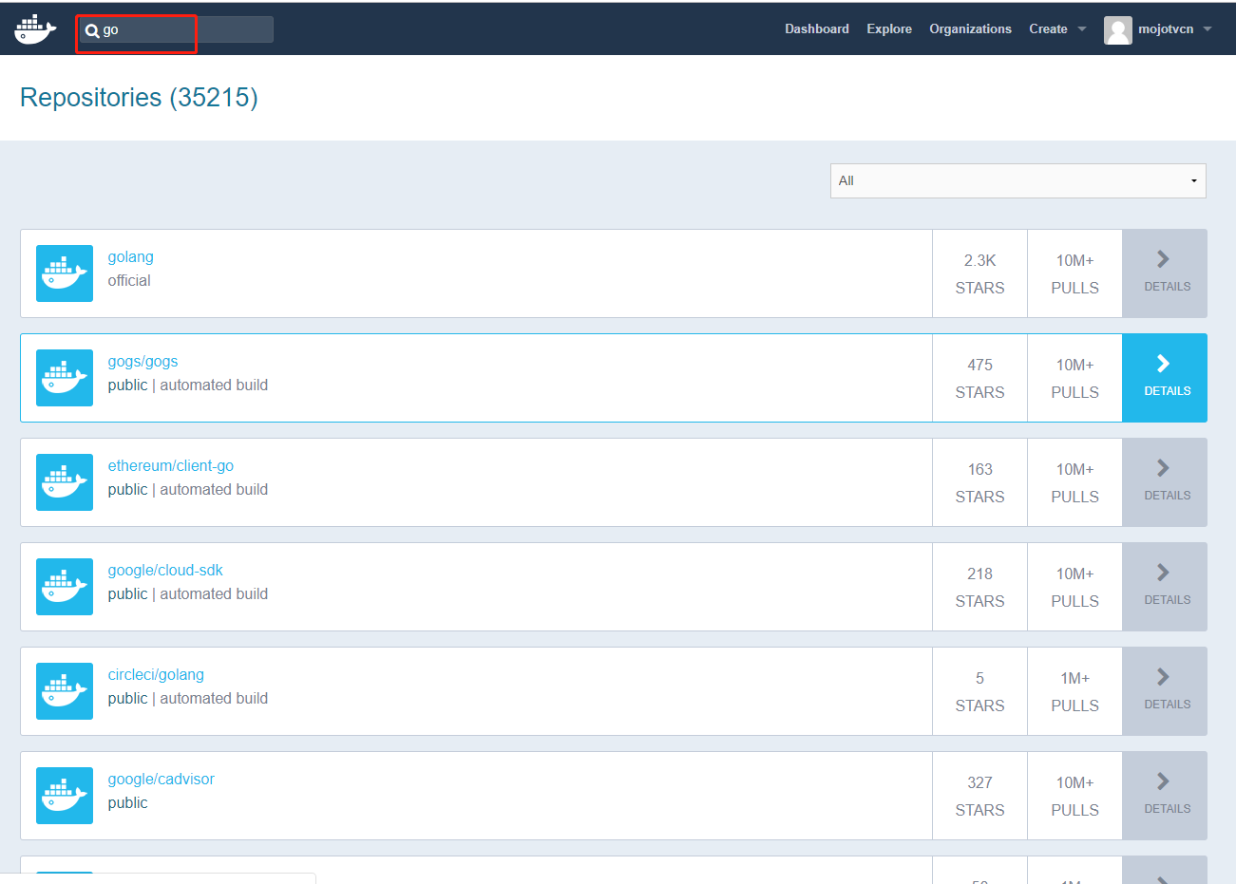Open the google/cloud-sdk repository link

click(x=165, y=571)
